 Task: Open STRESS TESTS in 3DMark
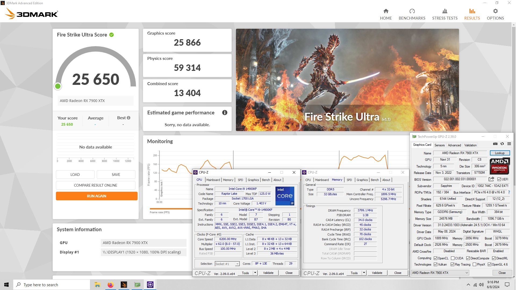(x=445, y=15)
